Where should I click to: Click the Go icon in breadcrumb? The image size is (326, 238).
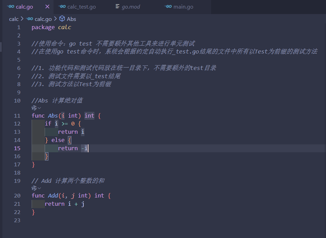pyautogui.click(x=29, y=19)
